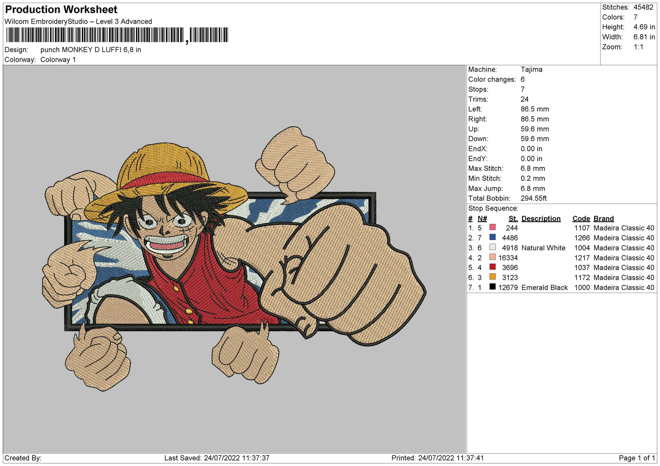
Task: Click the Min Stitch value '0.2 mm'
Action: (533, 178)
